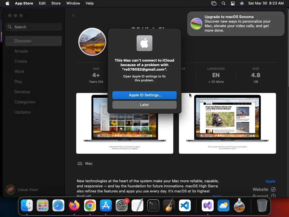The image size is (289, 217).
Task: Open the Store menu
Action: pos(56,3)
